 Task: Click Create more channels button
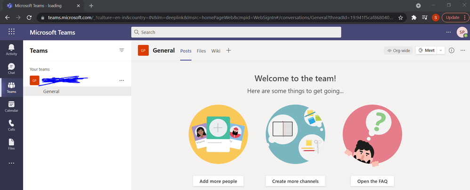click(295, 181)
